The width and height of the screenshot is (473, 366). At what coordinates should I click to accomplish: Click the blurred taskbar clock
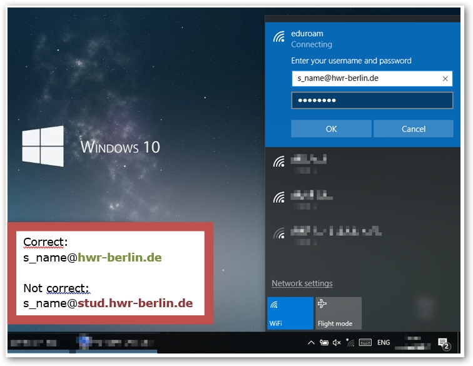tap(413, 343)
